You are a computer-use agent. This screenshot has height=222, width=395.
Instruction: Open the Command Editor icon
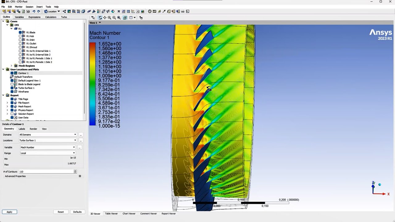(x=188, y=11)
